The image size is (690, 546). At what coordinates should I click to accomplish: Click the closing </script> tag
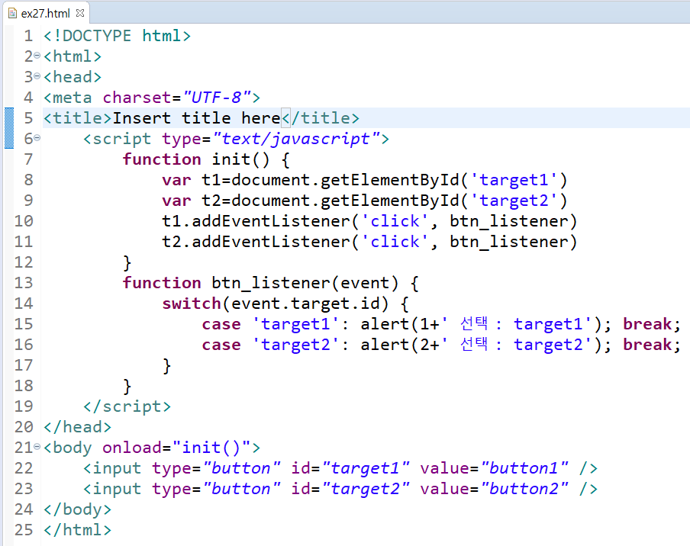[127, 406]
